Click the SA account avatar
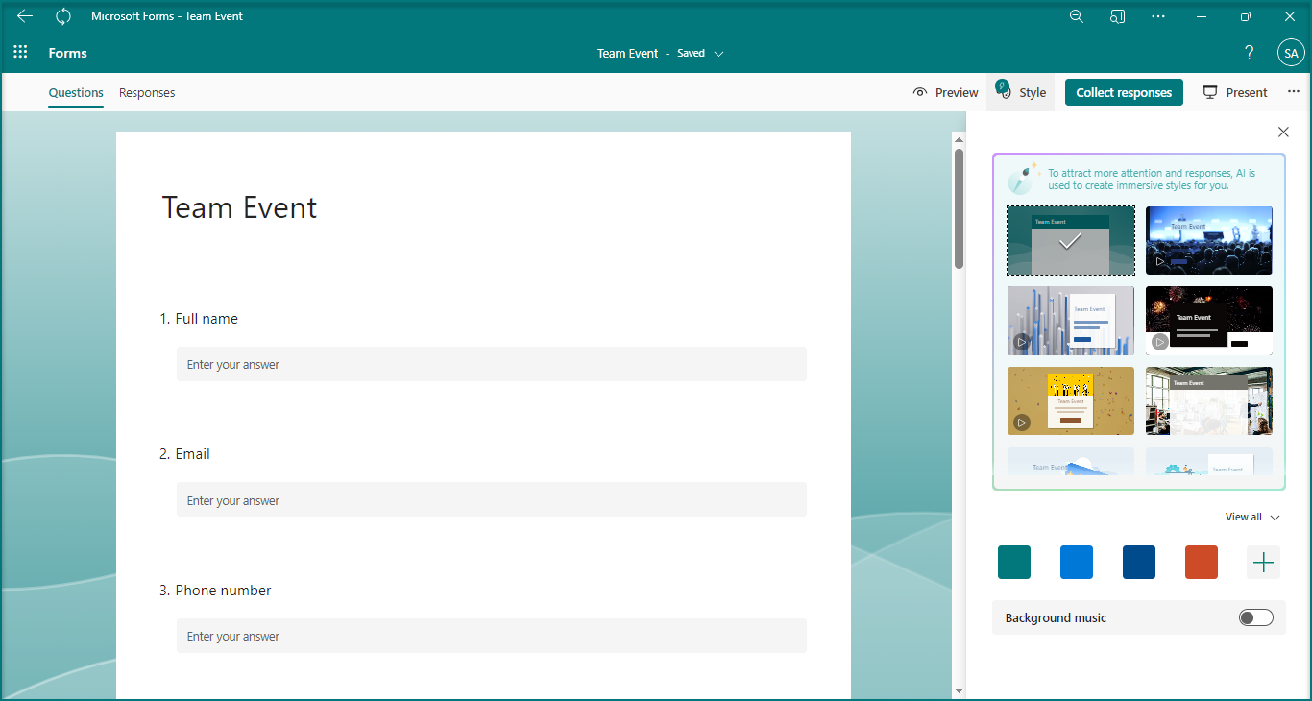The image size is (1312, 701). coord(1291,53)
